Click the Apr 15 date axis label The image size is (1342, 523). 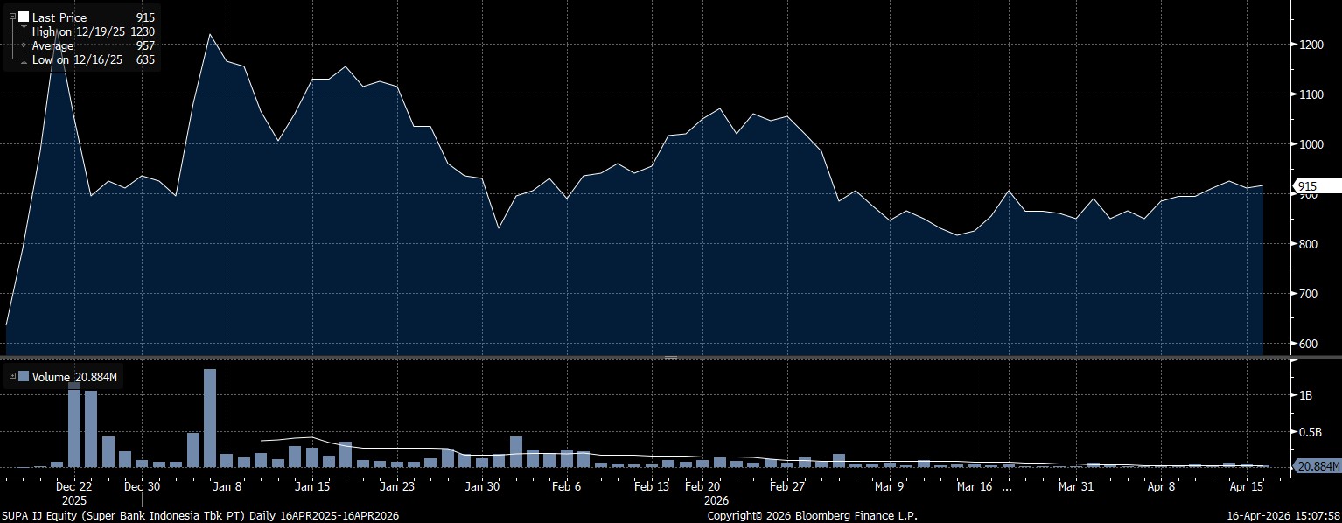point(1246,486)
